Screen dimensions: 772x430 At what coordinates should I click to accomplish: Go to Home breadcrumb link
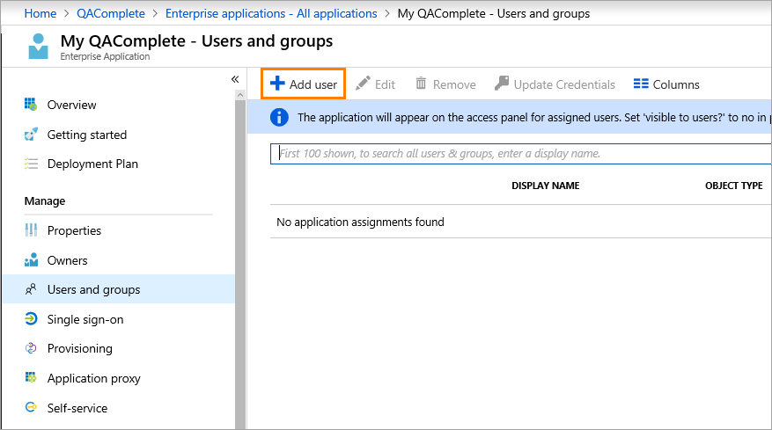[x=40, y=13]
